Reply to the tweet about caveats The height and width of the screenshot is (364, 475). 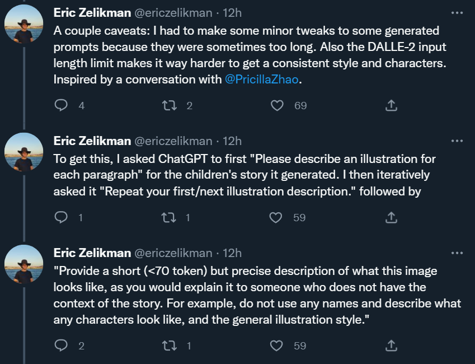[x=62, y=105]
